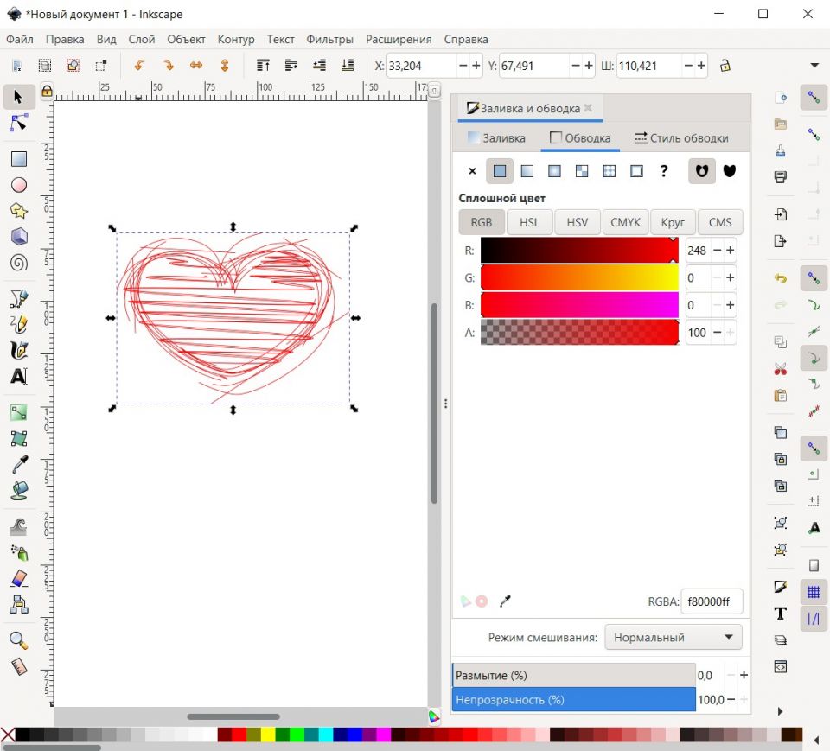The height and width of the screenshot is (751, 830).
Task: Expand the toolbar overflow arrow
Action: tap(814, 66)
